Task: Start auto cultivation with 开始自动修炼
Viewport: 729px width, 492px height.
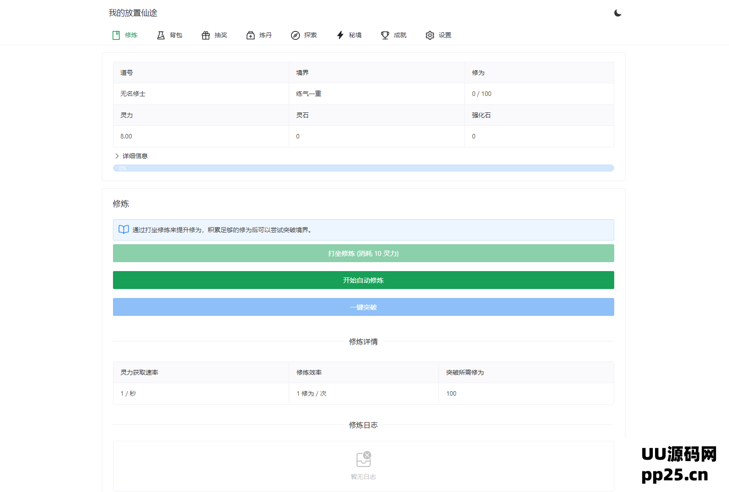Action: [x=363, y=280]
